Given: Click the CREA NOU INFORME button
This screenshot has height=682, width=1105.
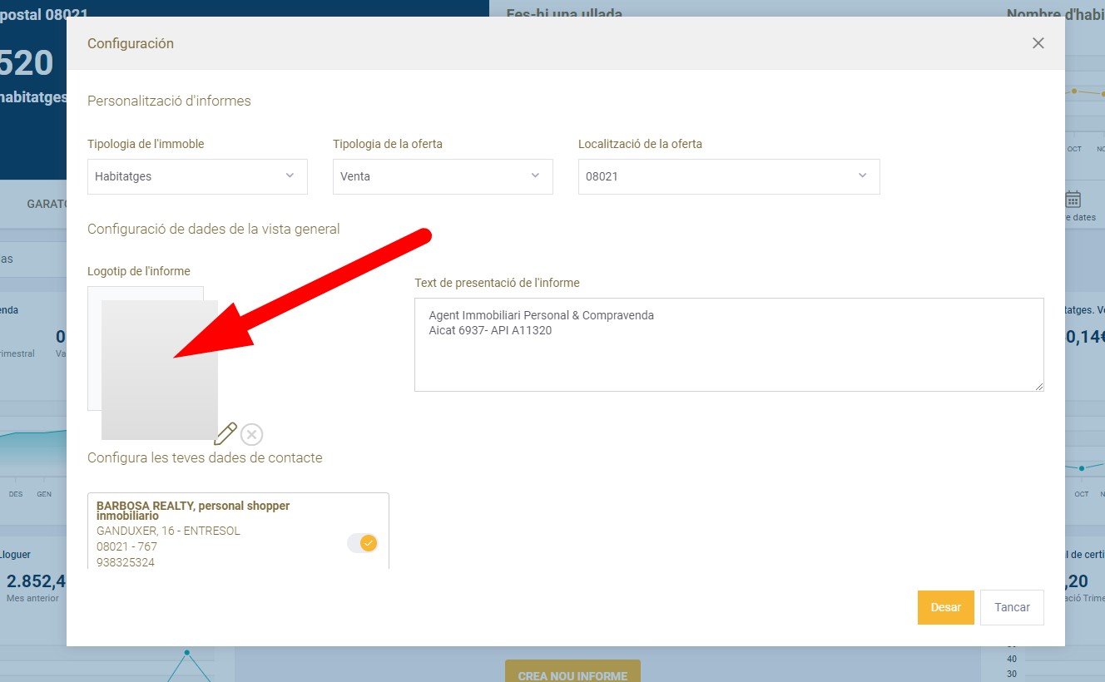Looking at the screenshot, I should (572, 675).
